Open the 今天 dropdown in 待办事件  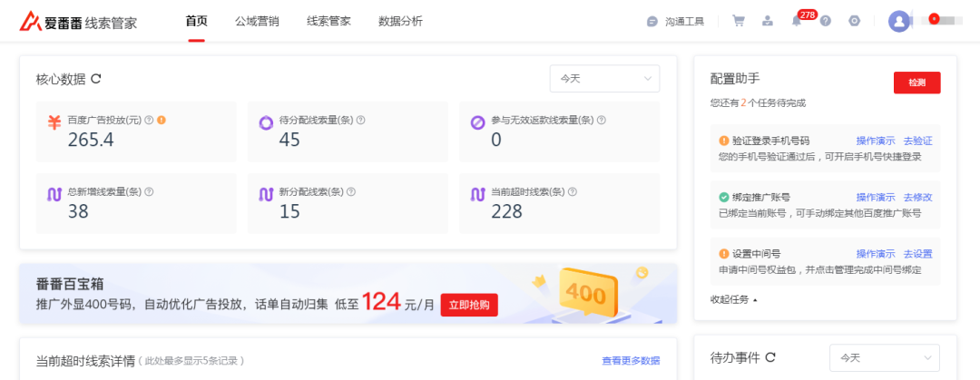click(884, 357)
